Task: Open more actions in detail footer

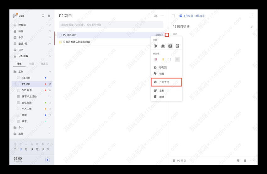Action: pyautogui.click(x=252, y=160)
